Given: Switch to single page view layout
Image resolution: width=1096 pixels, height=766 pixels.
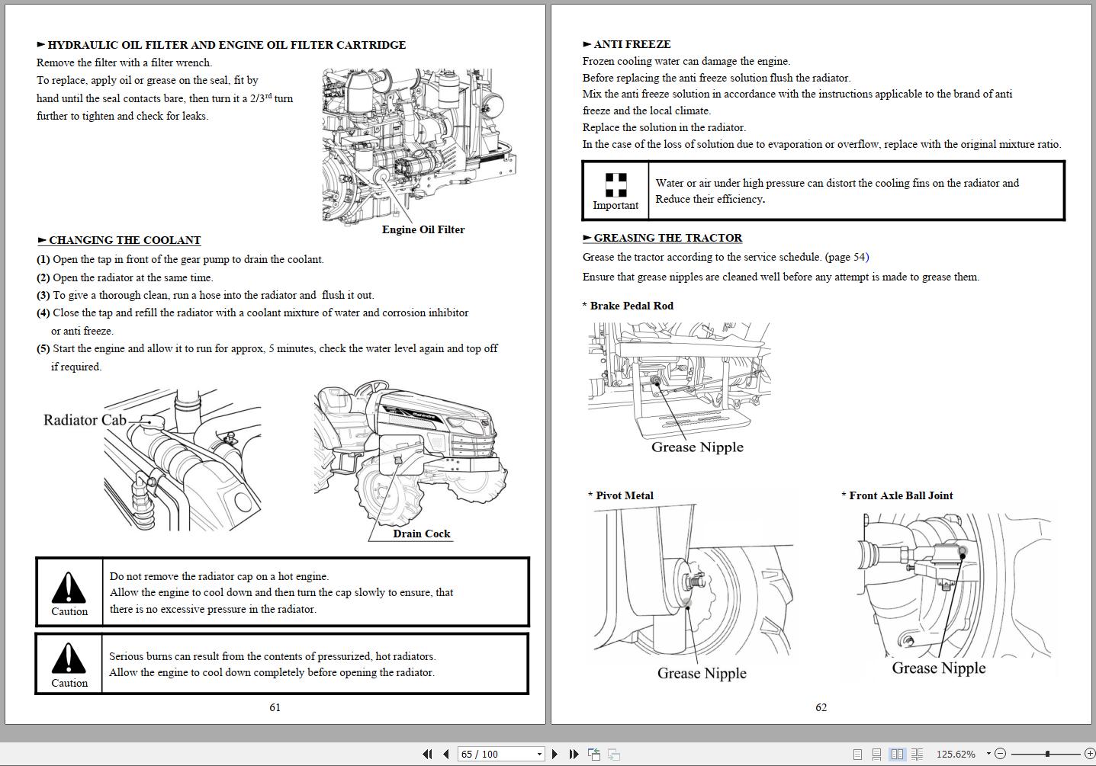Looking at the screenshot, I should pyautogui.click(x=857, y=754).
